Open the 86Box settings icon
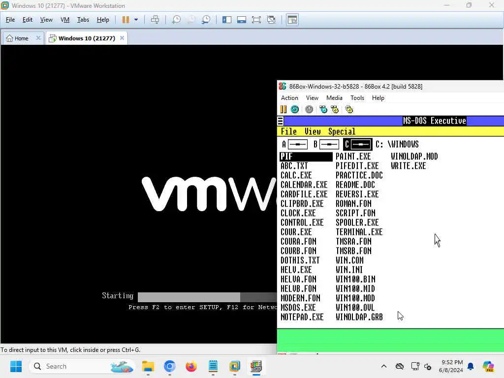 349,109
